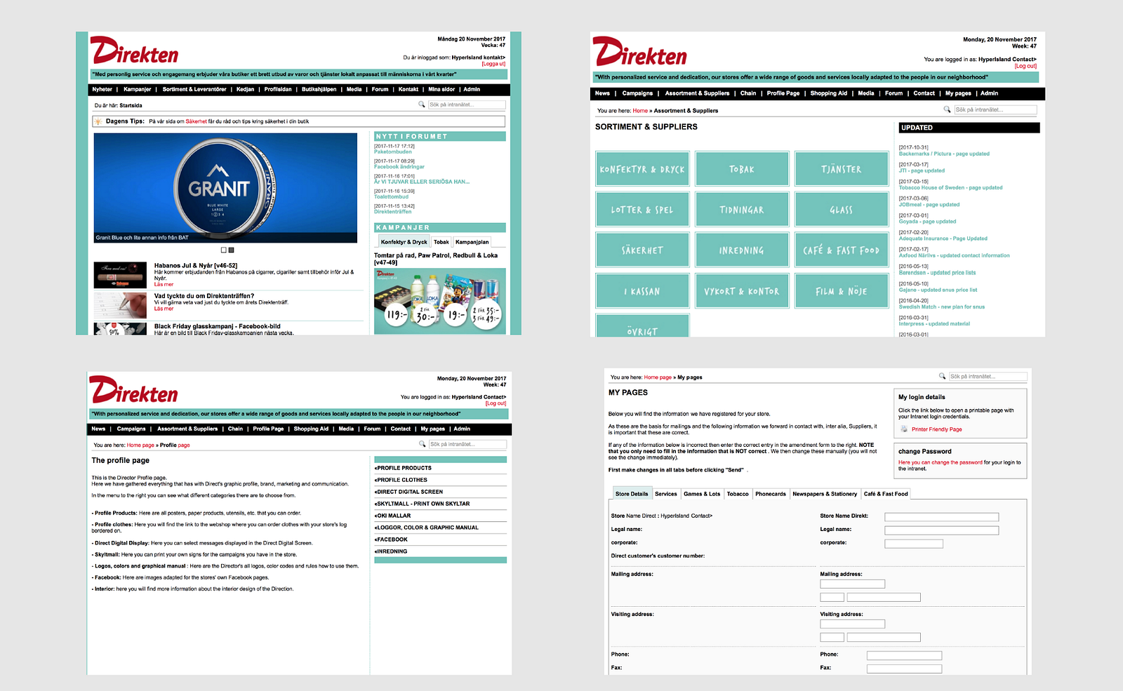This screenshot has width=1123, height=691.
Task: Open the Mina sidor menu item
Action: pos(441,90)
